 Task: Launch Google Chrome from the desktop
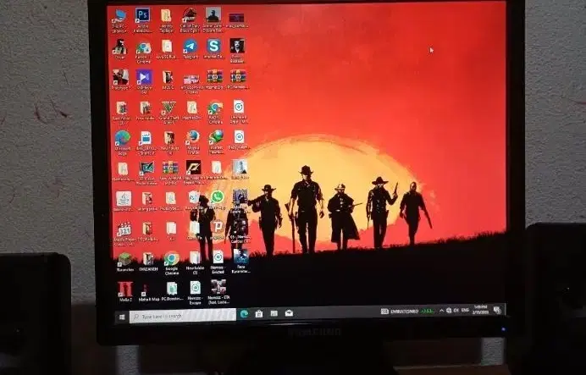pos(172,263)
